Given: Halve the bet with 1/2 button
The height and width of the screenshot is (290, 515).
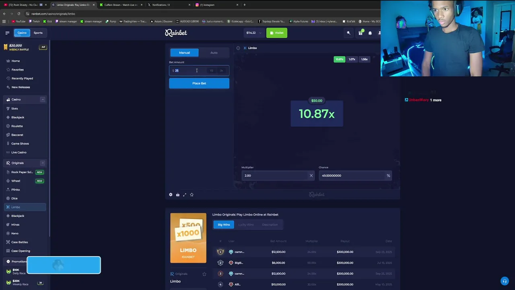Looking at the screenshot, I should [212, 70].
